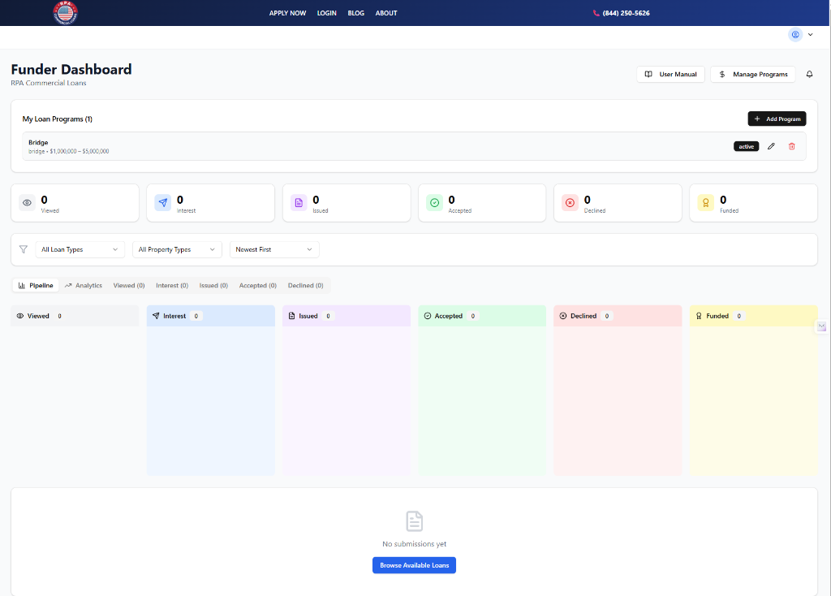Expand the All Loan Types dropdown
Viewport: 831px width, 596px height.
pos(80,249)
